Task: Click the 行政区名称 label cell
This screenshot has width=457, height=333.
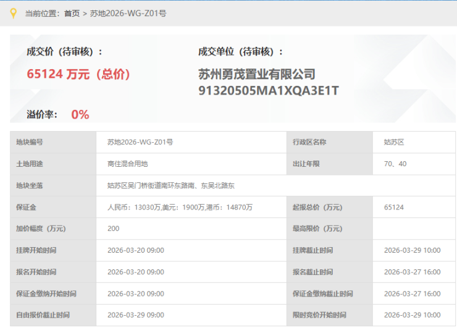Action: (330, 142)
